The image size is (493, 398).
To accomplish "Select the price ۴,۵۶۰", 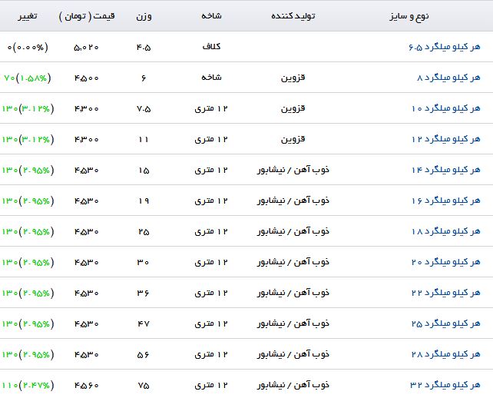I will (x=87, y=386).
